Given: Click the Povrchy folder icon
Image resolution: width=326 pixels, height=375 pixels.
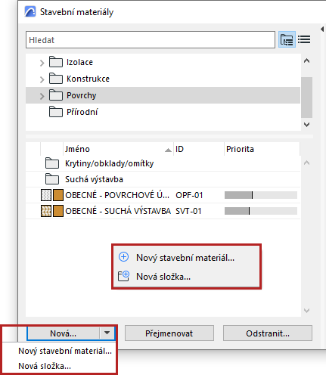Looking at the screenshot, I should [56, 95].
